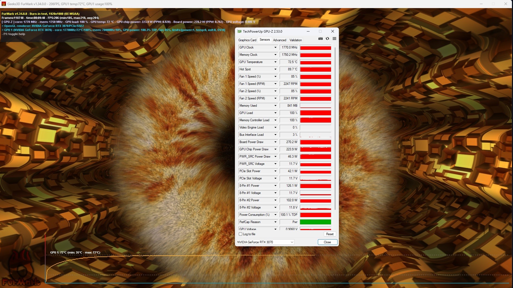Open the Hot Spot sensor dropdown
Viewport: 513px width, 288px height.
(275, 69)
